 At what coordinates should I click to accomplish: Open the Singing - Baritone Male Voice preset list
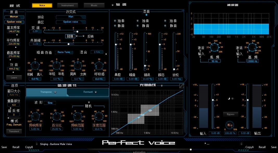click(x=56, y=144)
